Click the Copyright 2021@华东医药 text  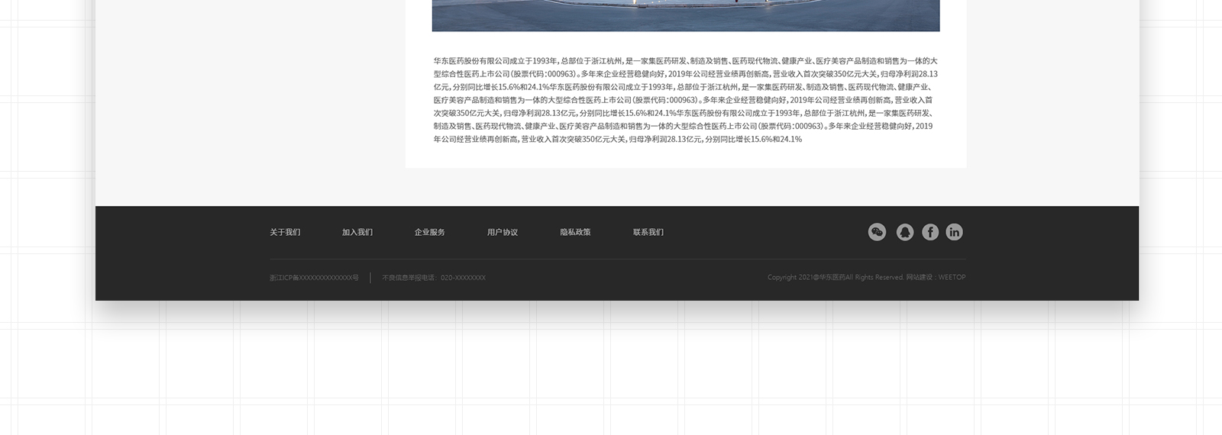[806, 278]
